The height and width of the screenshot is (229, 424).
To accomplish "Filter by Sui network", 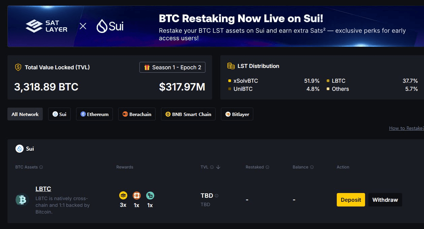I will [59, 114].
